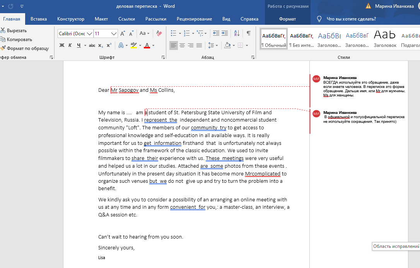Open the Paragraph dialog launcher (Абзац)
The width and height of the screenshot is (420, 268).
[x=253, y=57]
